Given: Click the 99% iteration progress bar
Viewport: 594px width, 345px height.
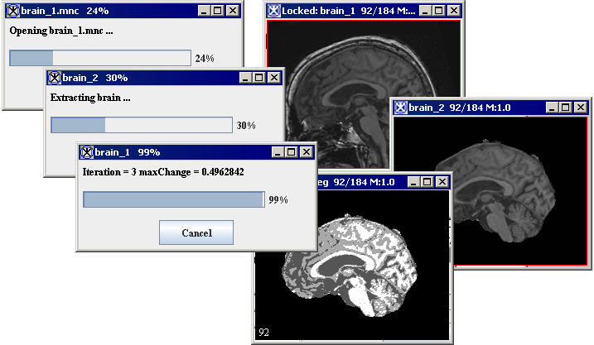Looking at the screenshot, I should coord(173,199).
